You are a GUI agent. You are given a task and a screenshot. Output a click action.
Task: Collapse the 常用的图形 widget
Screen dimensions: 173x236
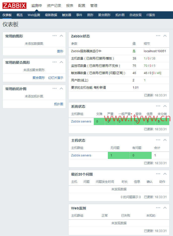tap(61, 36)
